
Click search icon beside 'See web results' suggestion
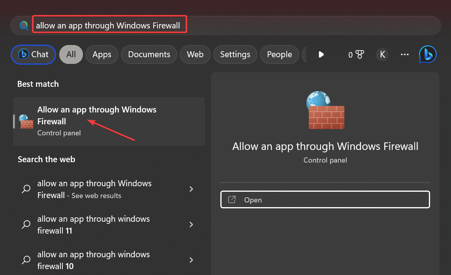(x=26, y=189)
